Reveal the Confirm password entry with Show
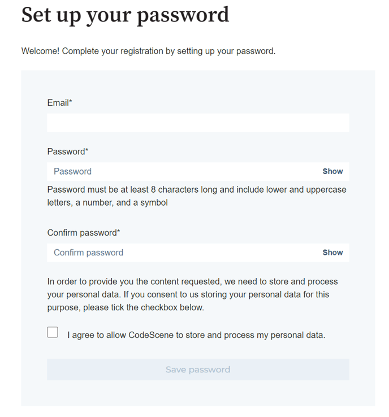 click(x=332, y=253)
